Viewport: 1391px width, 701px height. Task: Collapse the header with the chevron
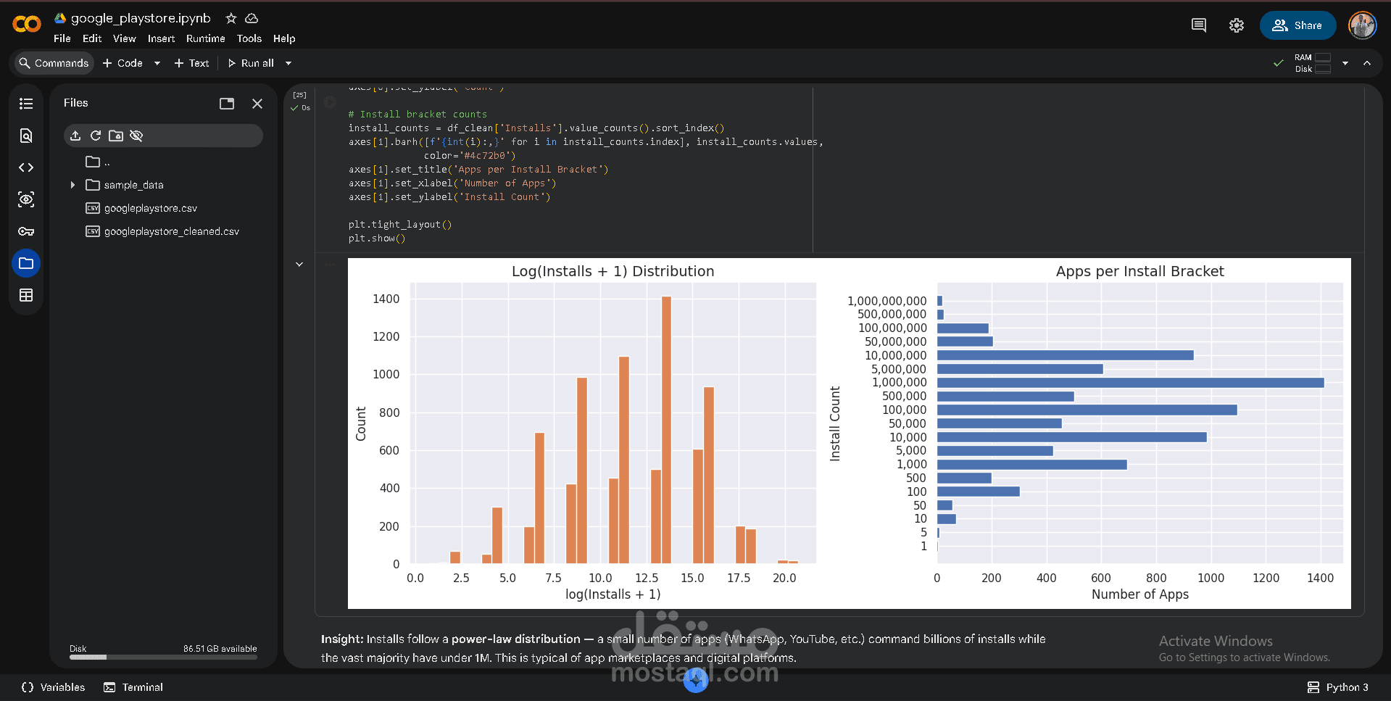(1367, 63)
